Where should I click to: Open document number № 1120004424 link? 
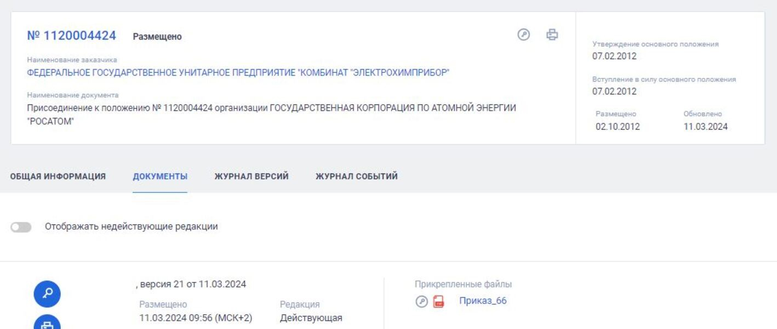[x=72, y=36]
